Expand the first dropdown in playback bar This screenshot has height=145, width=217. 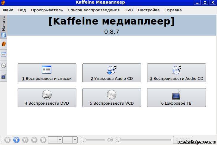60,140
